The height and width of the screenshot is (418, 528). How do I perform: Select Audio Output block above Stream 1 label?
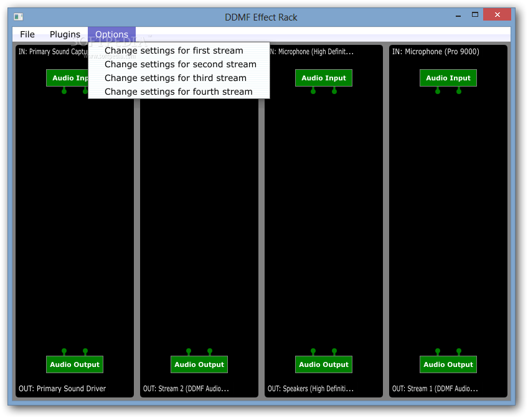tap(448, 364)
